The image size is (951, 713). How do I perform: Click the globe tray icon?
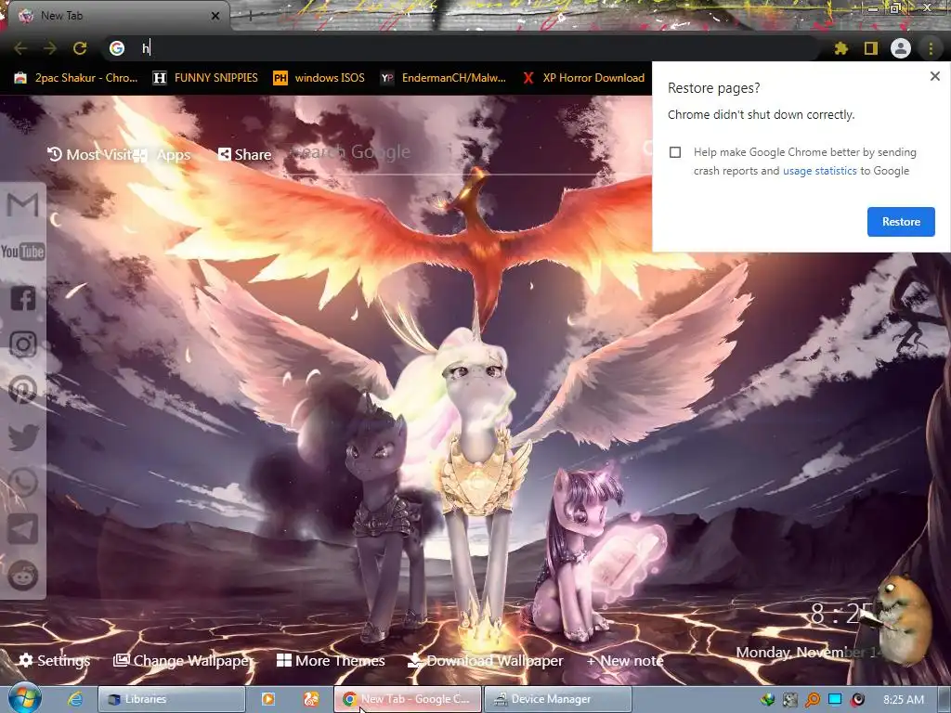coord(768,700)
